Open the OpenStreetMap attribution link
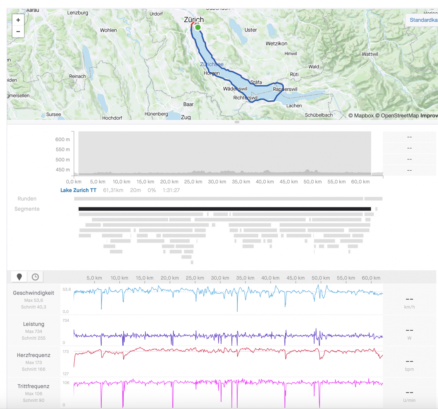The height and width of the screenshot is (409, 438). click(x=397, y=116)
